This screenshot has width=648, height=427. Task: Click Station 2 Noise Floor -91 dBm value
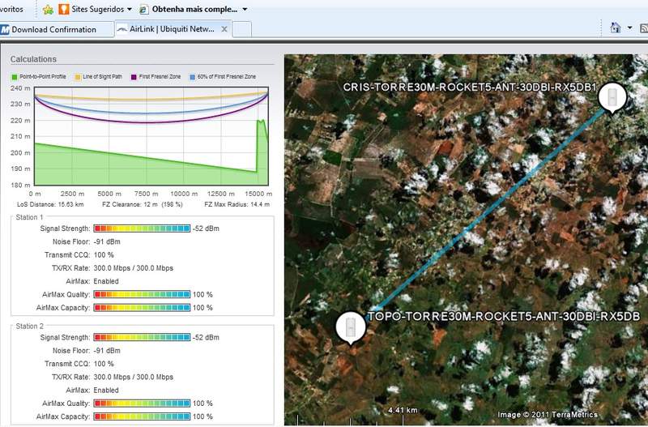pos(107,351)
